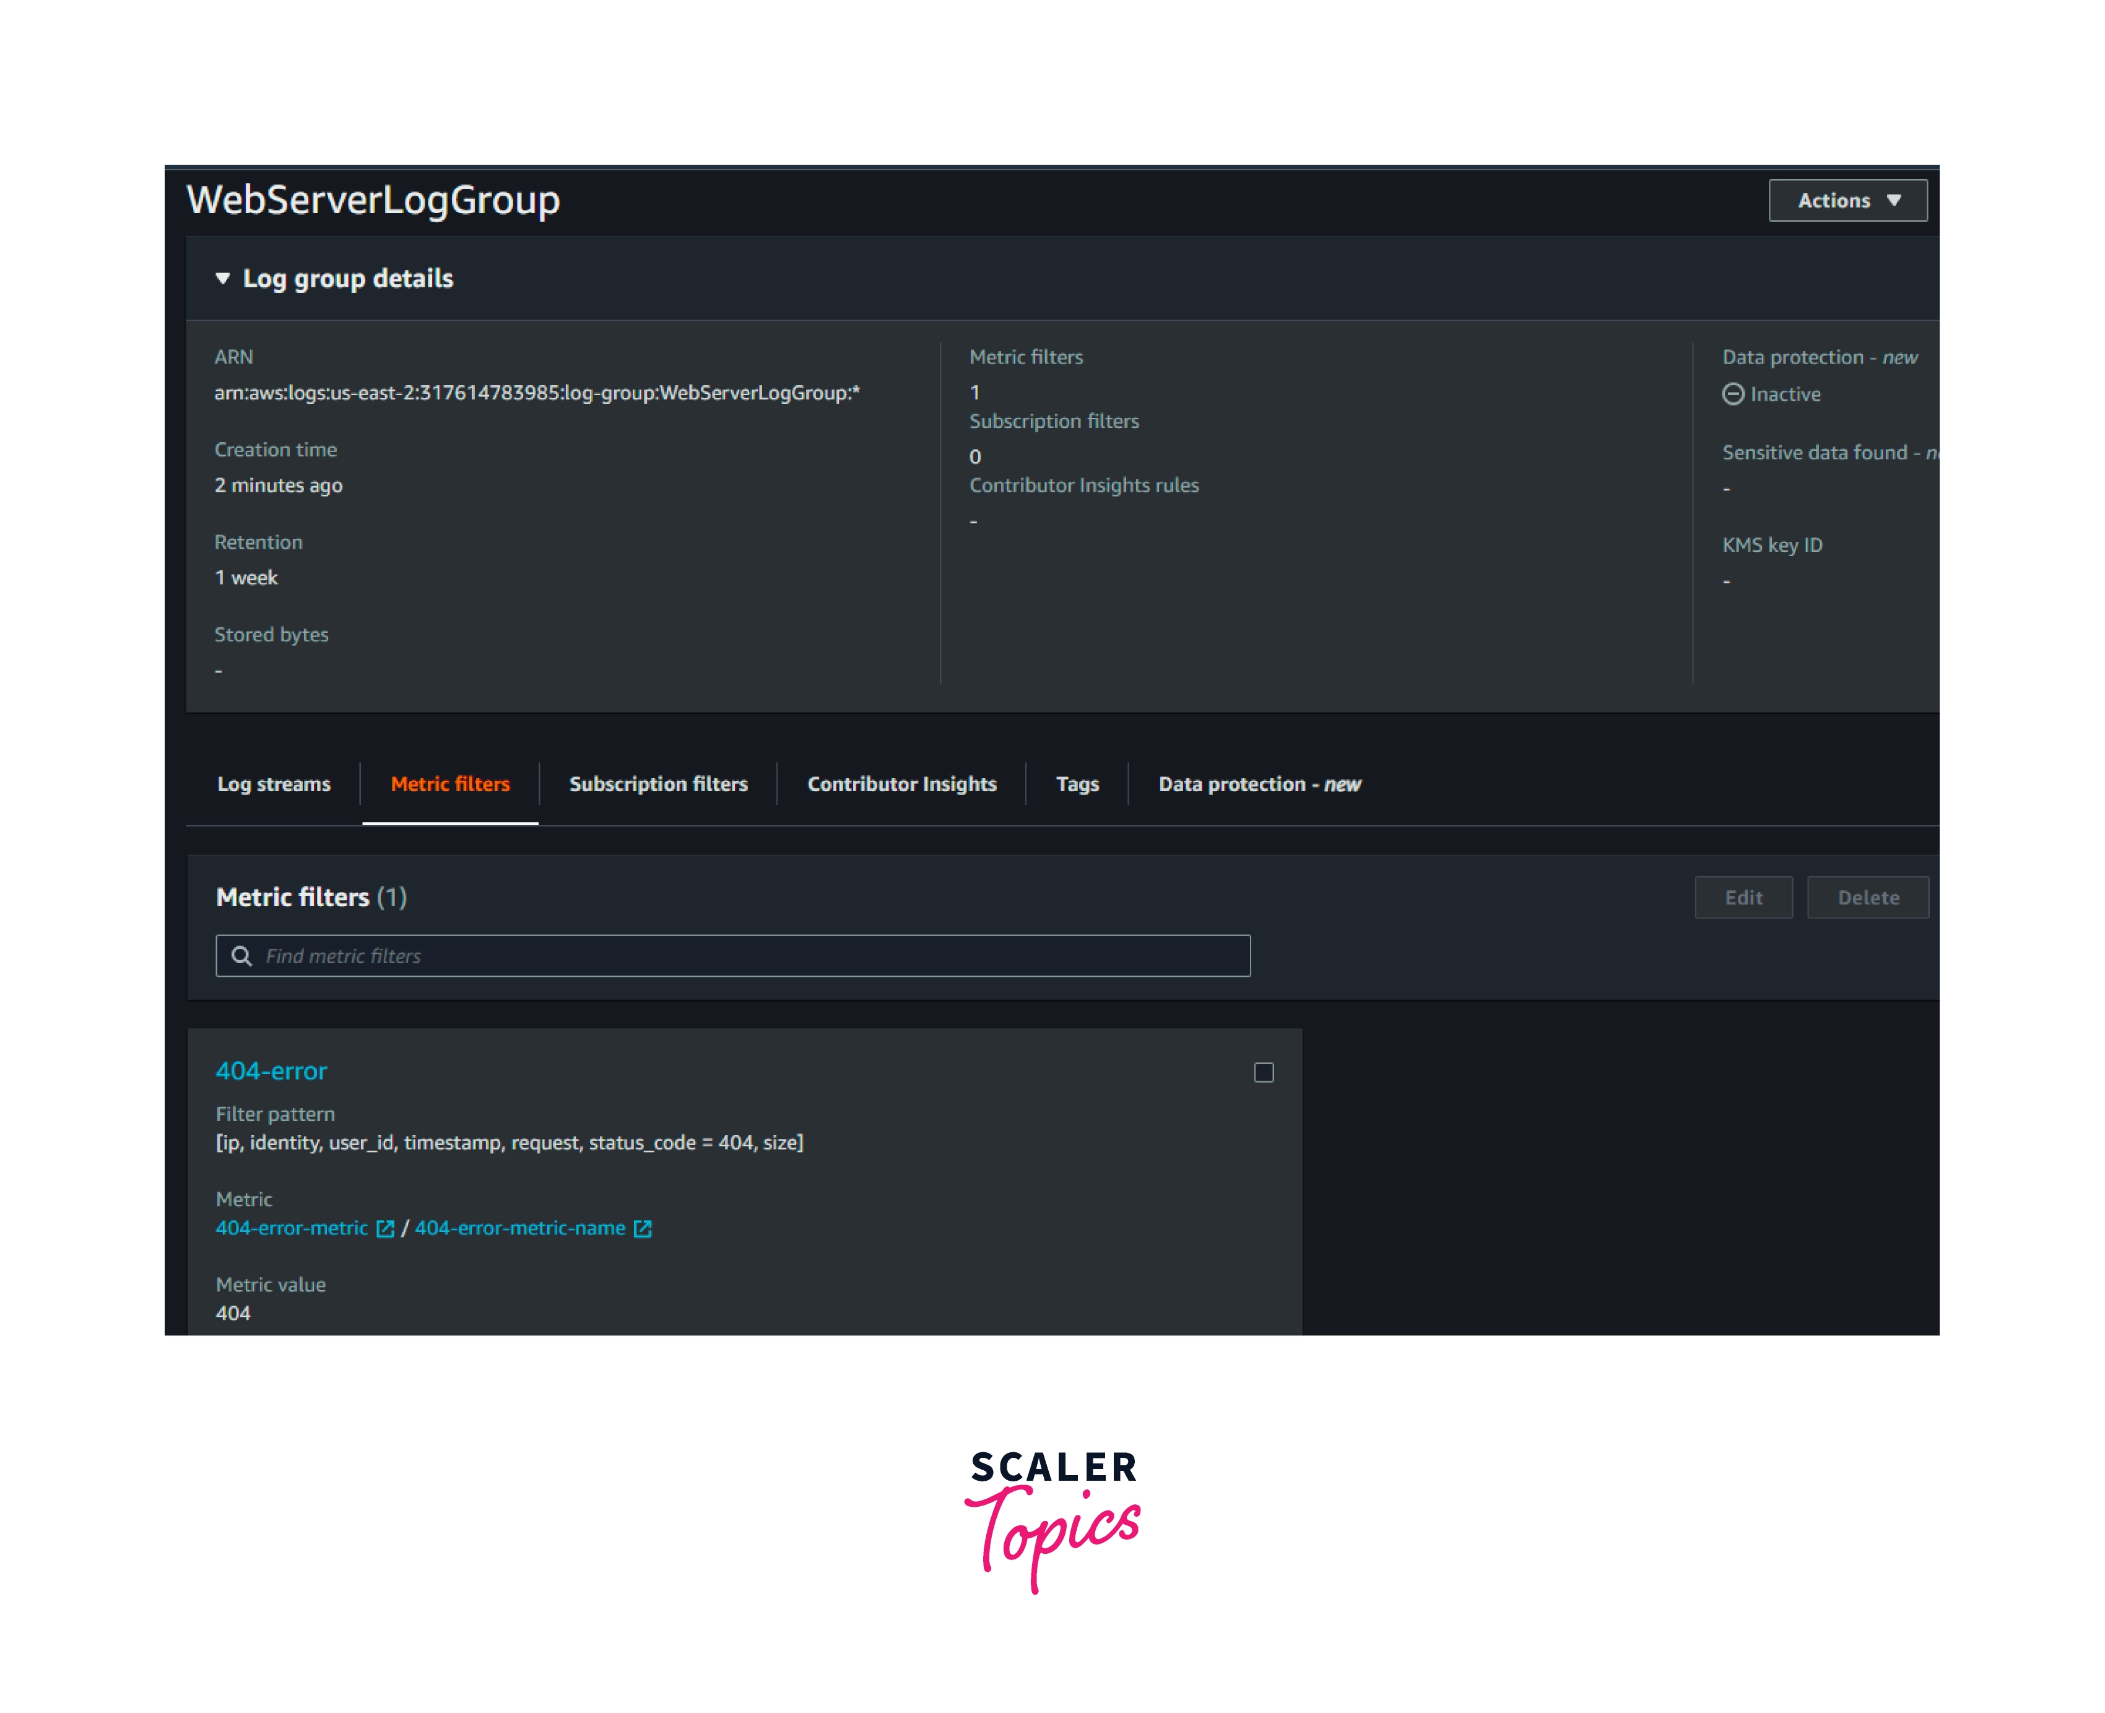Click the magnifier icon in the search box
2105x1713 pixels.
[241, 955]
